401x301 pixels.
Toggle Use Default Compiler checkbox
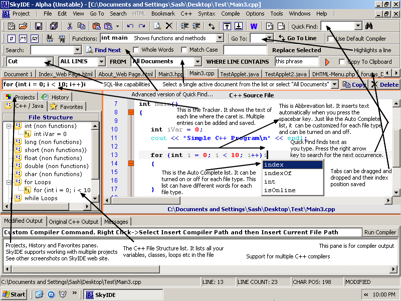pyautogui.click(x=330, y=38)
